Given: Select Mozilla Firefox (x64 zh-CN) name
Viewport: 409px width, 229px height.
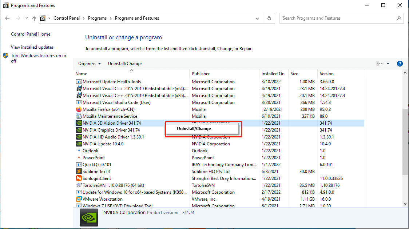Looking at the screenshot, I should (x=108, y=109).
